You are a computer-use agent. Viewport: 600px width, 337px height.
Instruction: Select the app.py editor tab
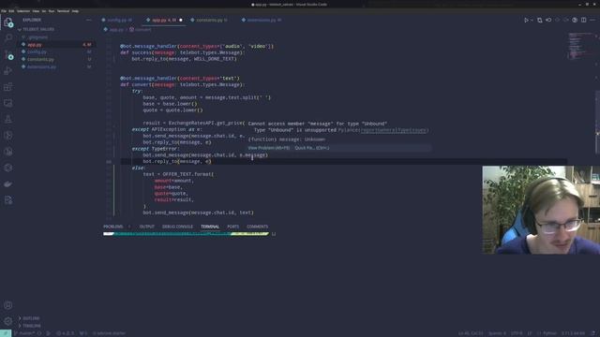164,20
